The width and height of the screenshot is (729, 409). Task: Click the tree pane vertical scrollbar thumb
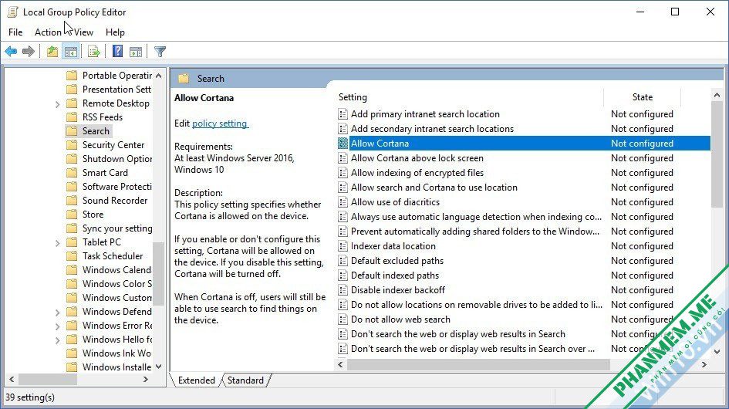(x=159, y=274)
